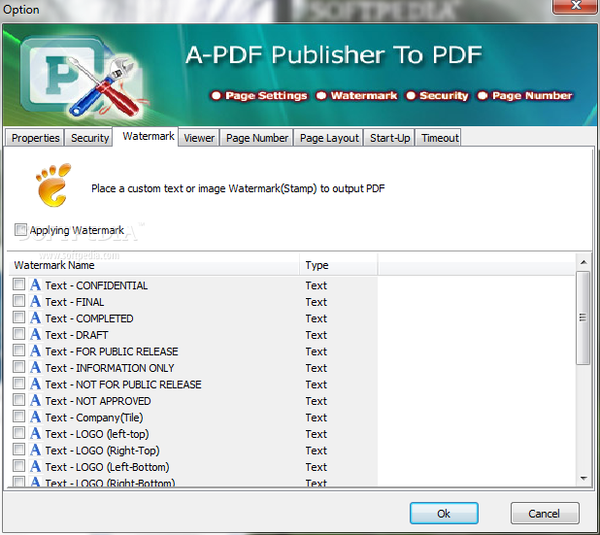Screen dimensions: 600x535
Task: Click the A icon beside INFORMATION ONLY
Action: [x=35, y=367]
